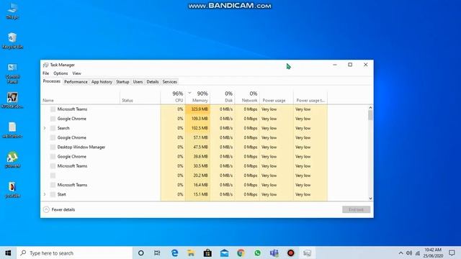Switch to the Users tab
Screen dimensions: 461x259
pyautogui.click(x=138, y=82)
